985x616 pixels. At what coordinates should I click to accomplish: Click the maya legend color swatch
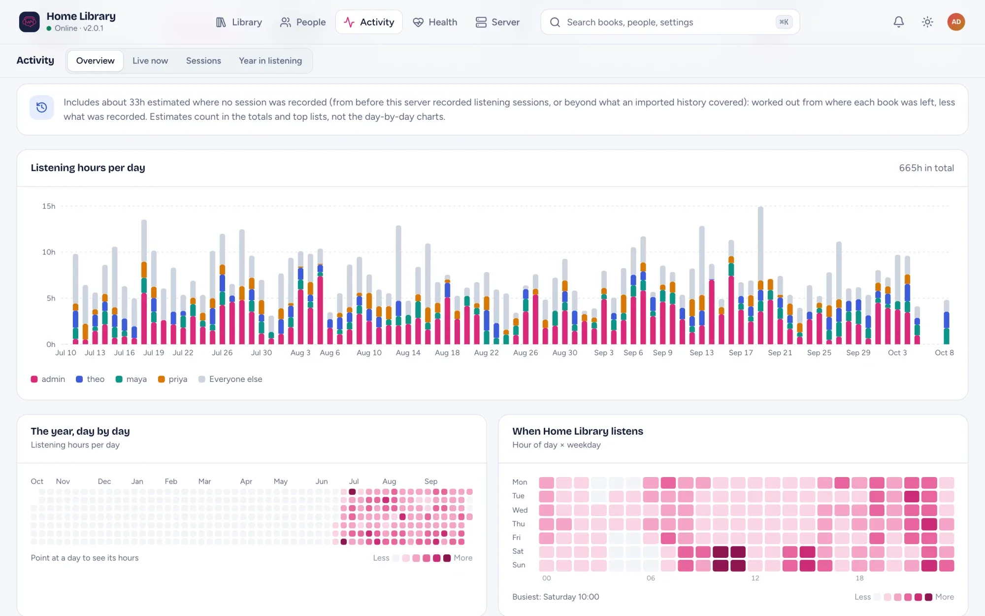pos(119,379)
